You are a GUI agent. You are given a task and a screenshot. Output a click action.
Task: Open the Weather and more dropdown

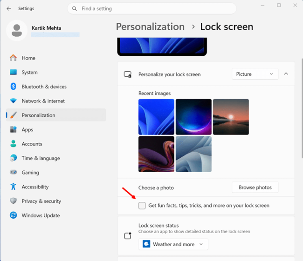(x=173, y=244)
